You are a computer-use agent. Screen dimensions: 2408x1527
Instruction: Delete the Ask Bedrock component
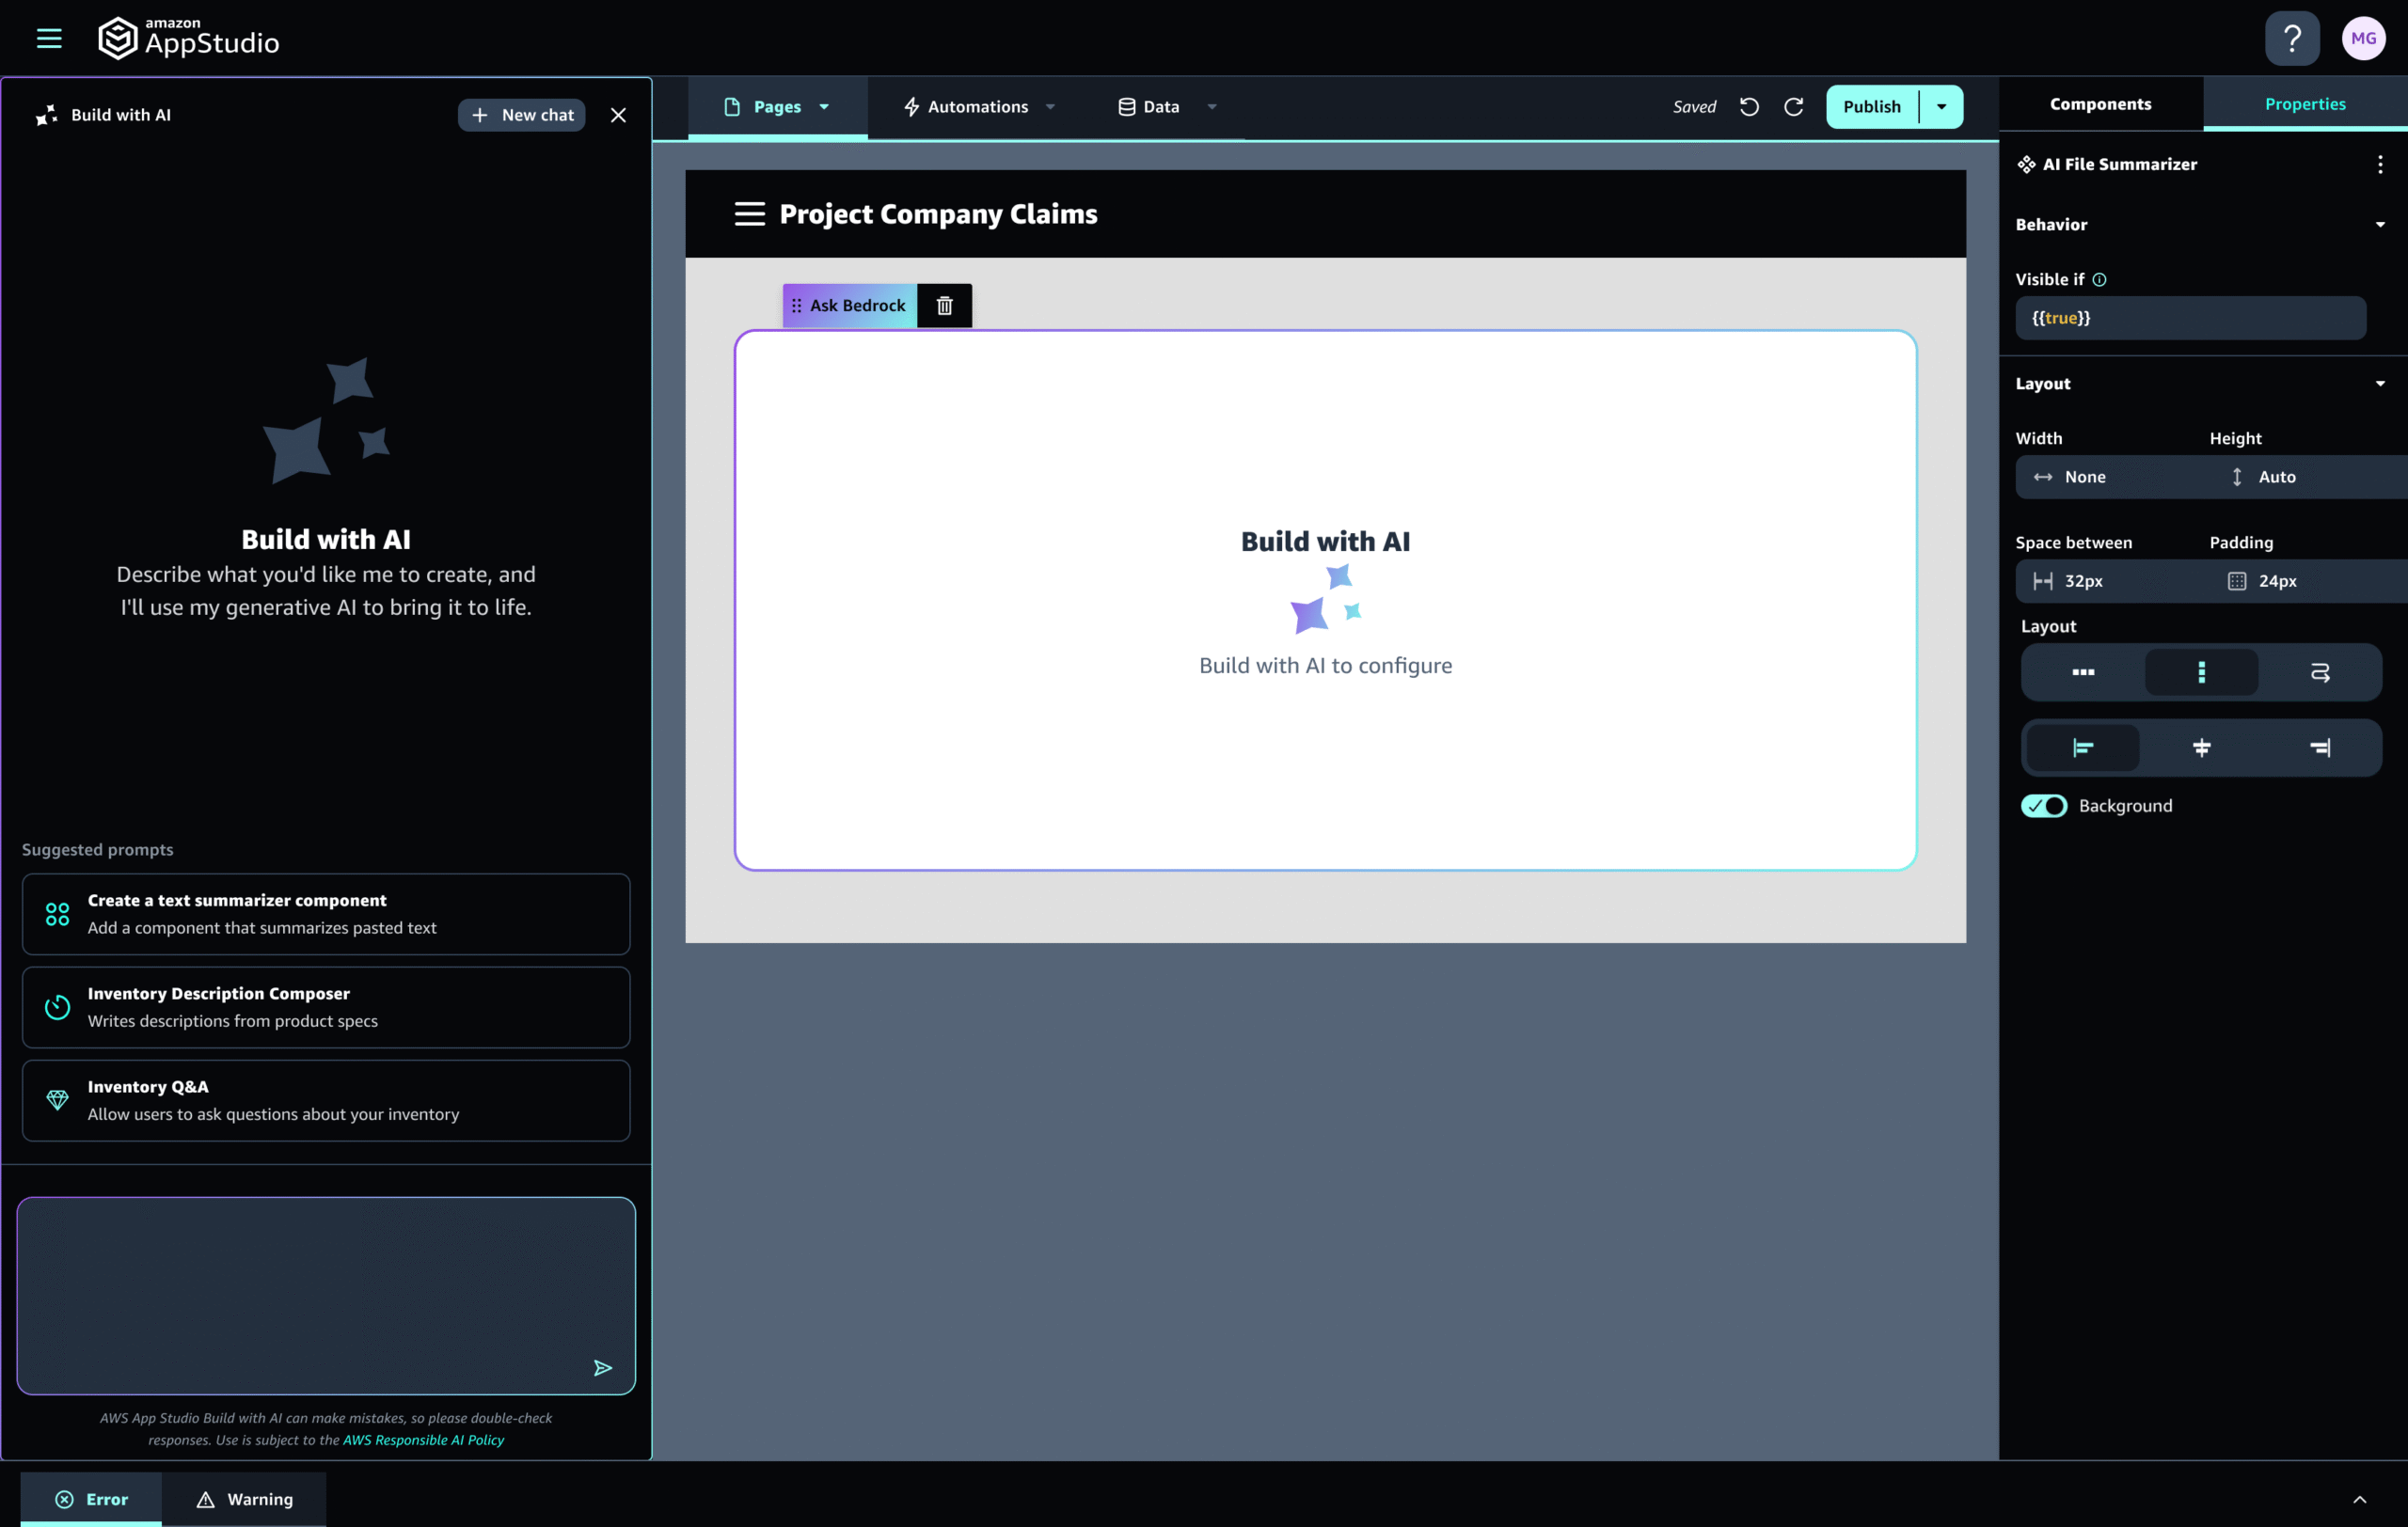pyautogui.click(x=944, y=306)
